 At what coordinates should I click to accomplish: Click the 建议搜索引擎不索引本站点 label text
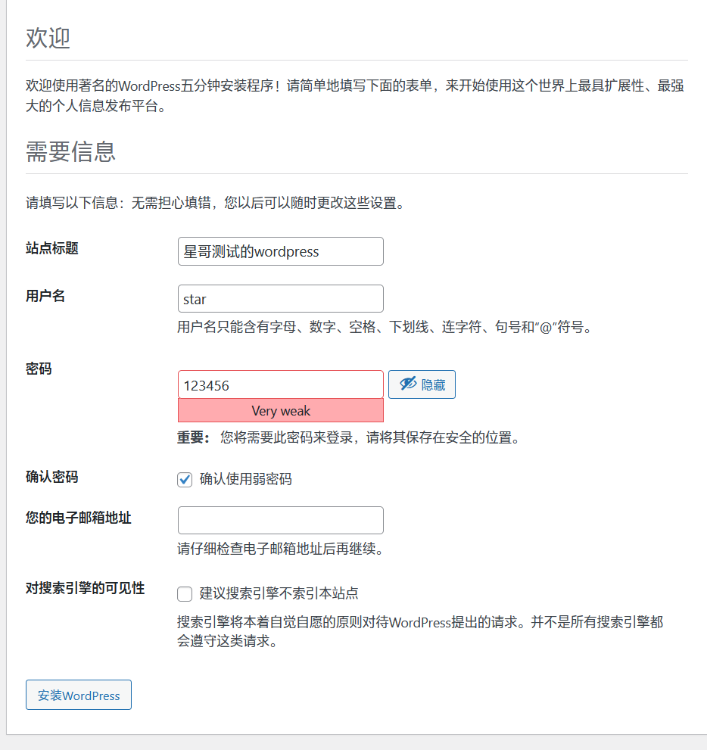click(x=279, y=593)
